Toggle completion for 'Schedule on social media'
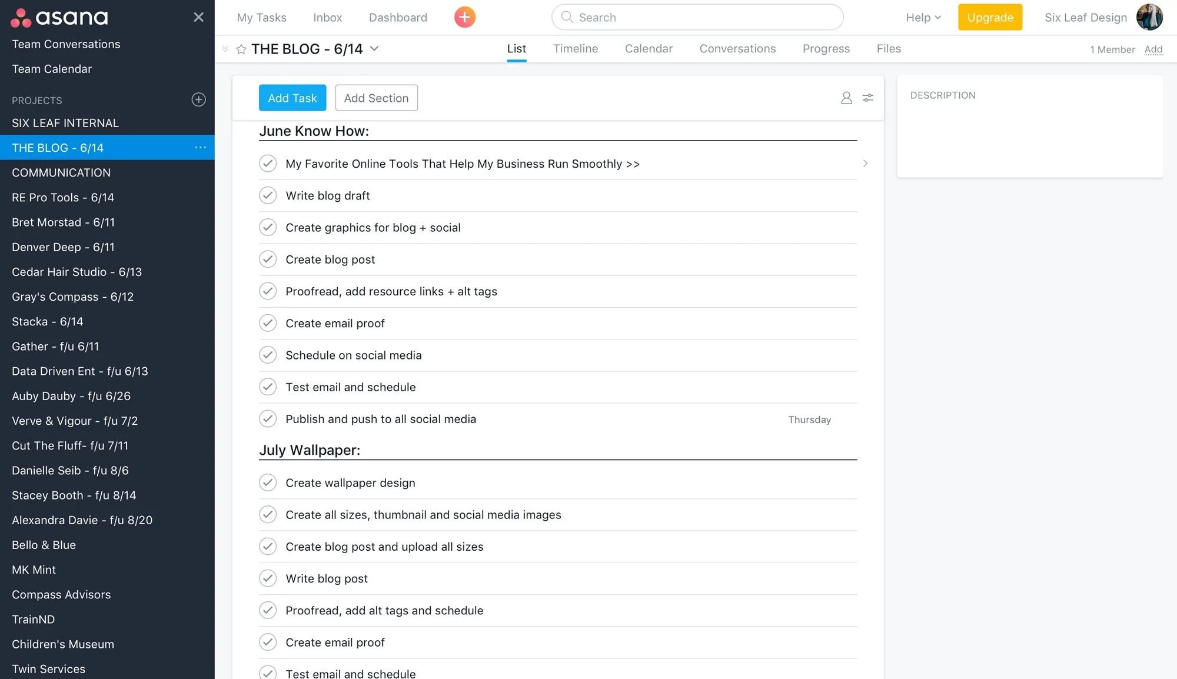The image size is (1177, 679). [x=268, y=355]
